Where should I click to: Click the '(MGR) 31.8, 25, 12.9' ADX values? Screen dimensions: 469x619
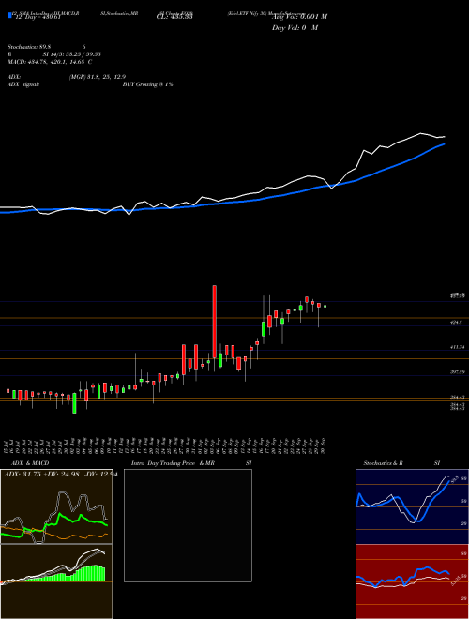98,77
